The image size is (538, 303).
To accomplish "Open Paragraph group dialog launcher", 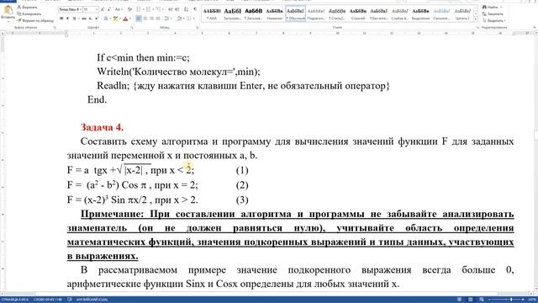I will point(198,28).
